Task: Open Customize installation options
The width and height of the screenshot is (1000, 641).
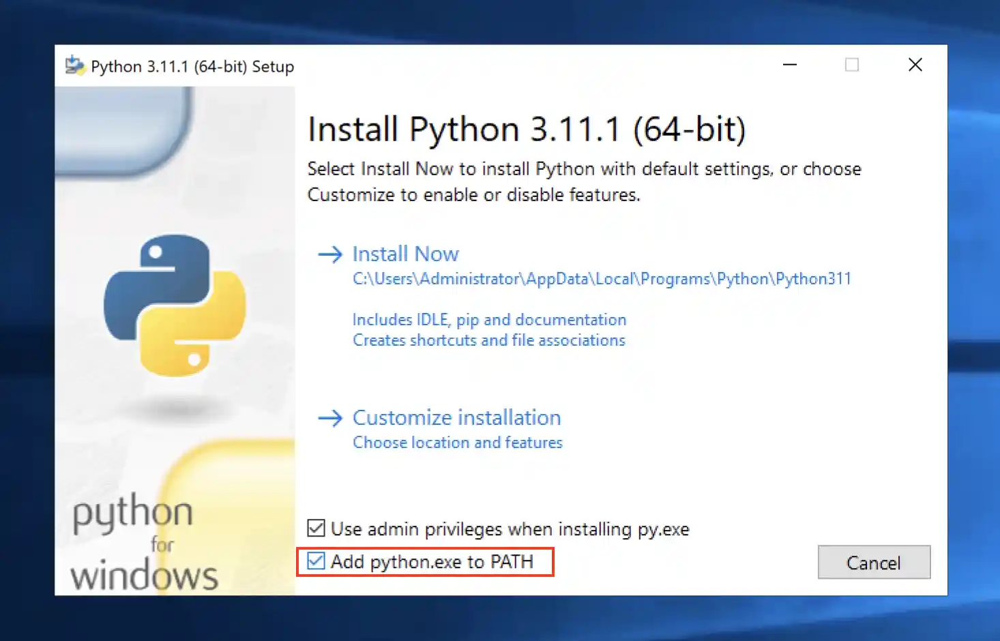Action: (456, 417)
